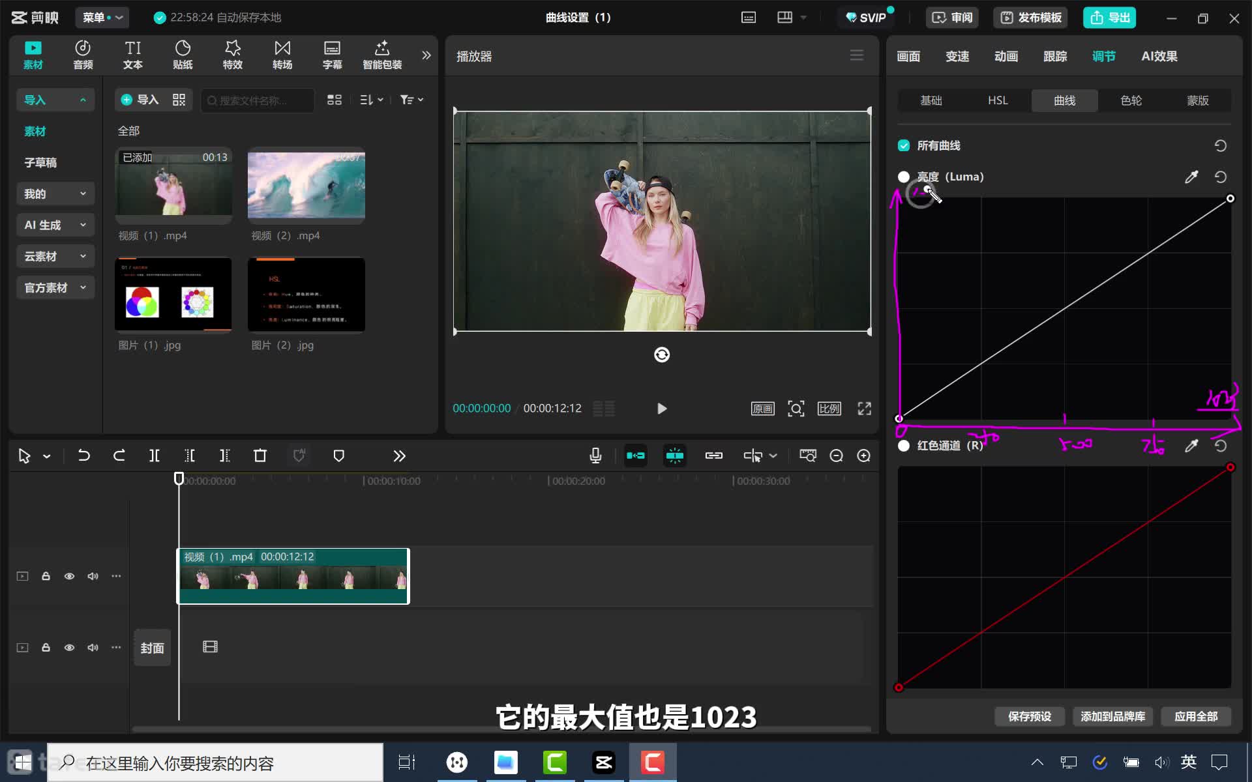Image resolution: width=1252 pixels, height=782 pixels.
Task: Open the 字幕 captions panel
Action: pos(332,55)
